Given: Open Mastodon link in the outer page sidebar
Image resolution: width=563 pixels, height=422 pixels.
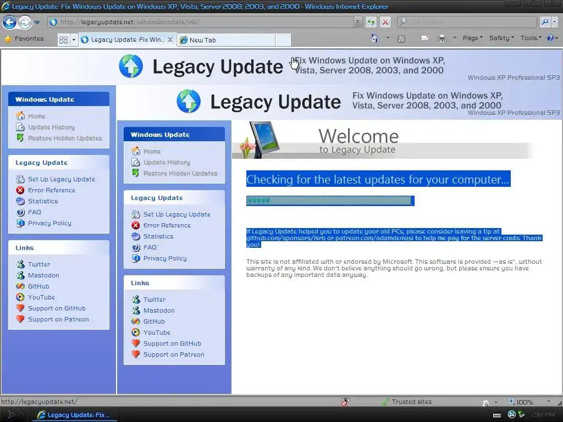Looking at the screenshot, I should [43, 275].
